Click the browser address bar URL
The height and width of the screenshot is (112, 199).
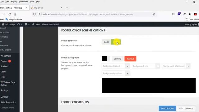pyautogui.click(x=87, y=14)
